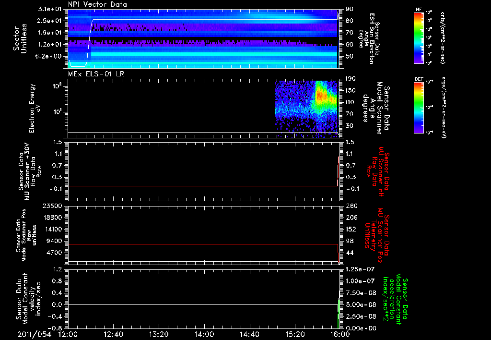The image size is (491, 340).
Task: Select the MEx ELS-01 LR panel title
Action: (x=96, y=73)
